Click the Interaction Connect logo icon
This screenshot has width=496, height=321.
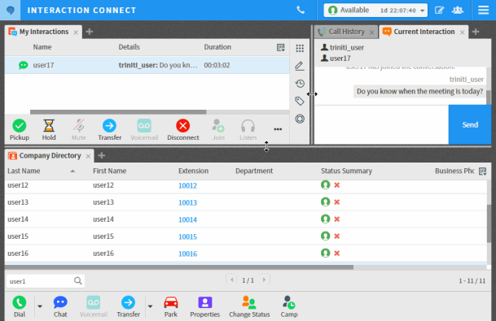(x=10, y=10)
